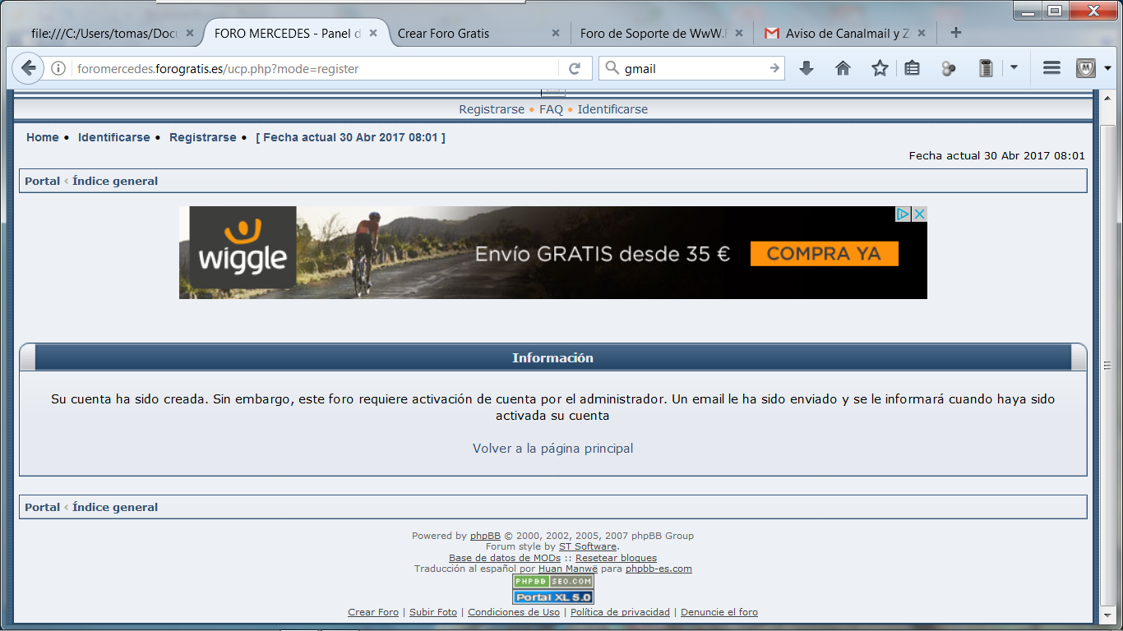Open the Home link
Image resolution: width=1123 pixels, height=631 pixels.
tap(42, 137)
